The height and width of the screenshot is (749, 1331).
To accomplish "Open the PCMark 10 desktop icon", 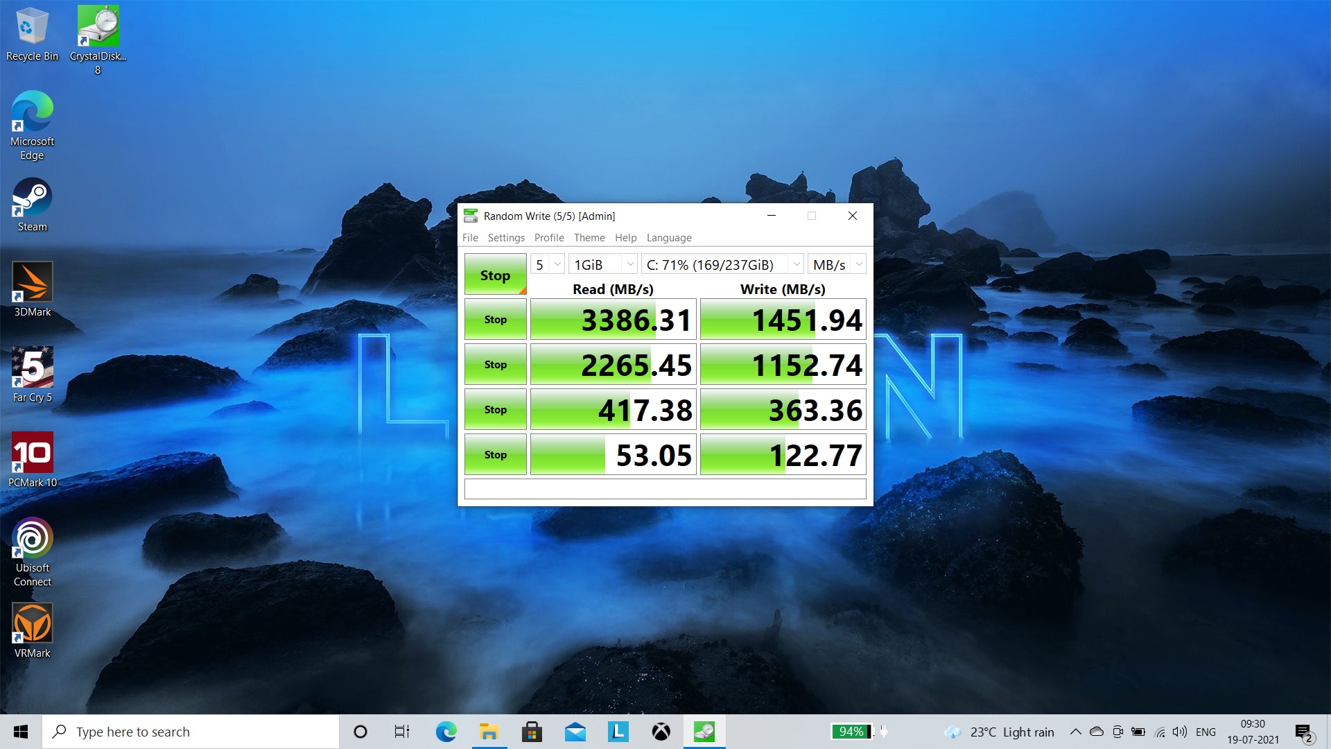I will click(32, 460).
